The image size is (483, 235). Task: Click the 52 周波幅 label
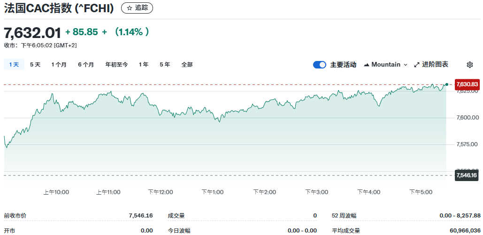click(344, 216)
